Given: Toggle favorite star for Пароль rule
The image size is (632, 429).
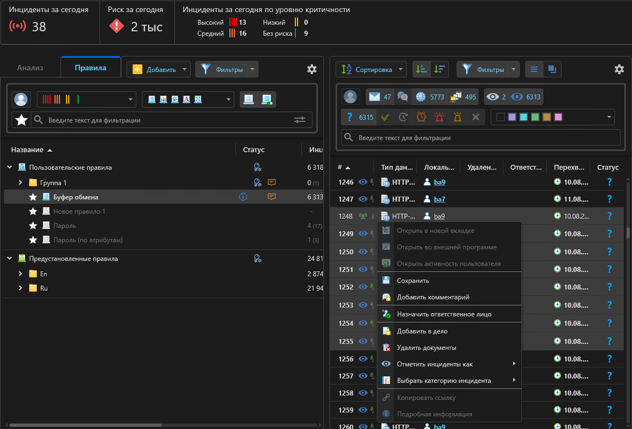Looking at the screenshot, I should pyautogui.click(x=33, y=226).
